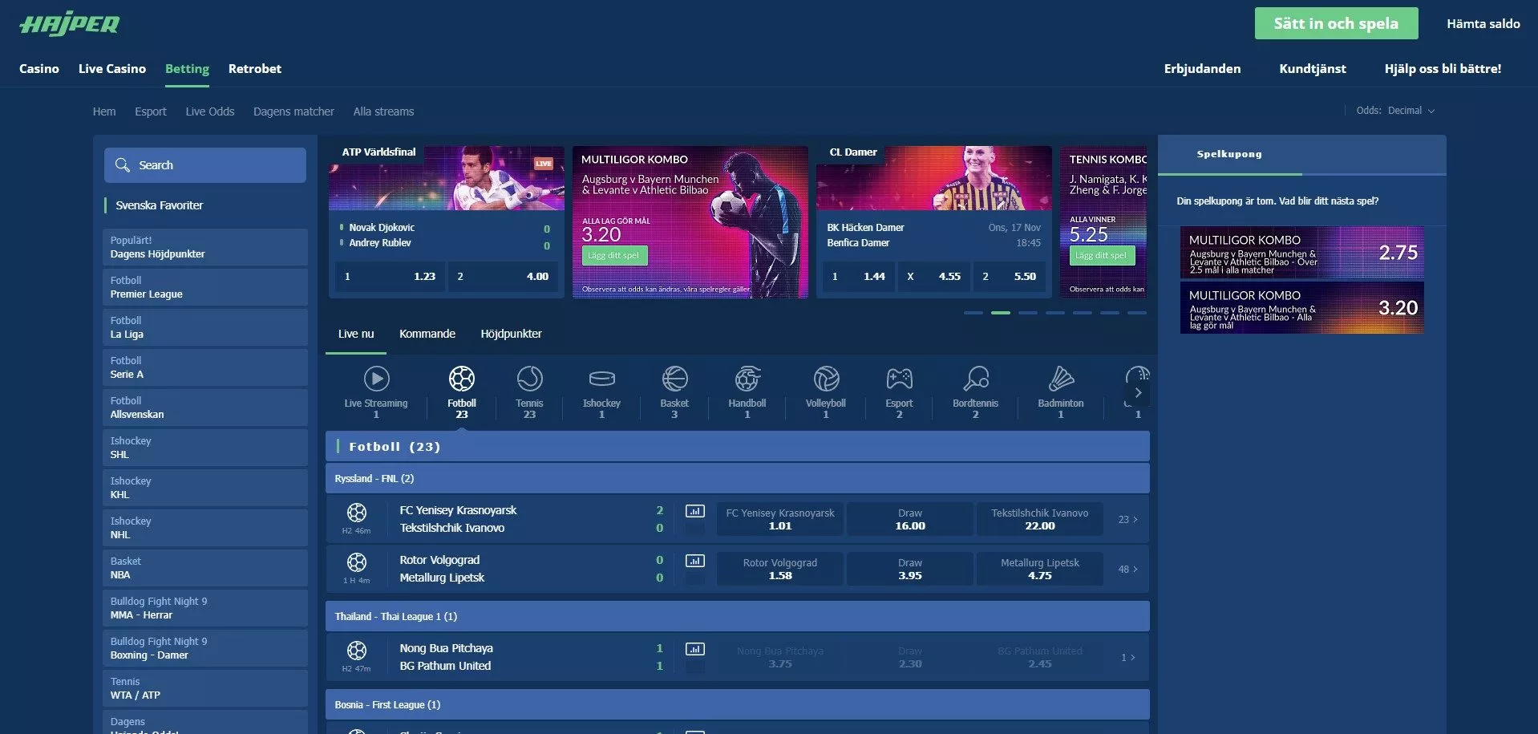The height and width of the screenshot is (734, 1538).
Task: Select the third carousel page indicator
Action: (x=1028, y=313)
